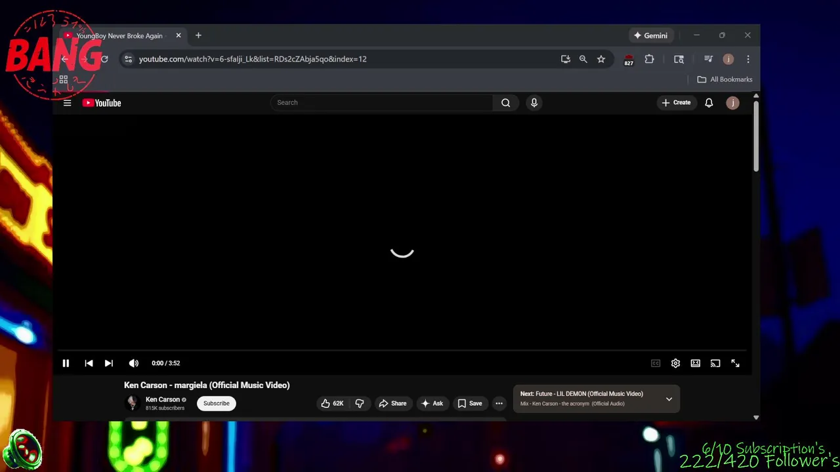Viewport: 840px width, 472px height.
Task: Open Chrome profile avatar
Action: point(728,59)
